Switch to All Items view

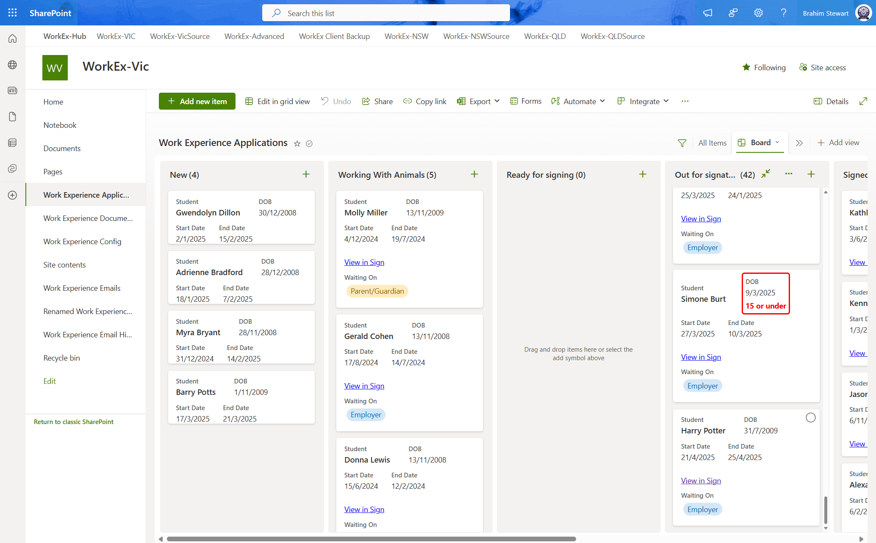click(712, 143)
